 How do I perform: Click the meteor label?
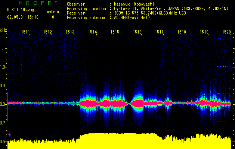point(53,12)
